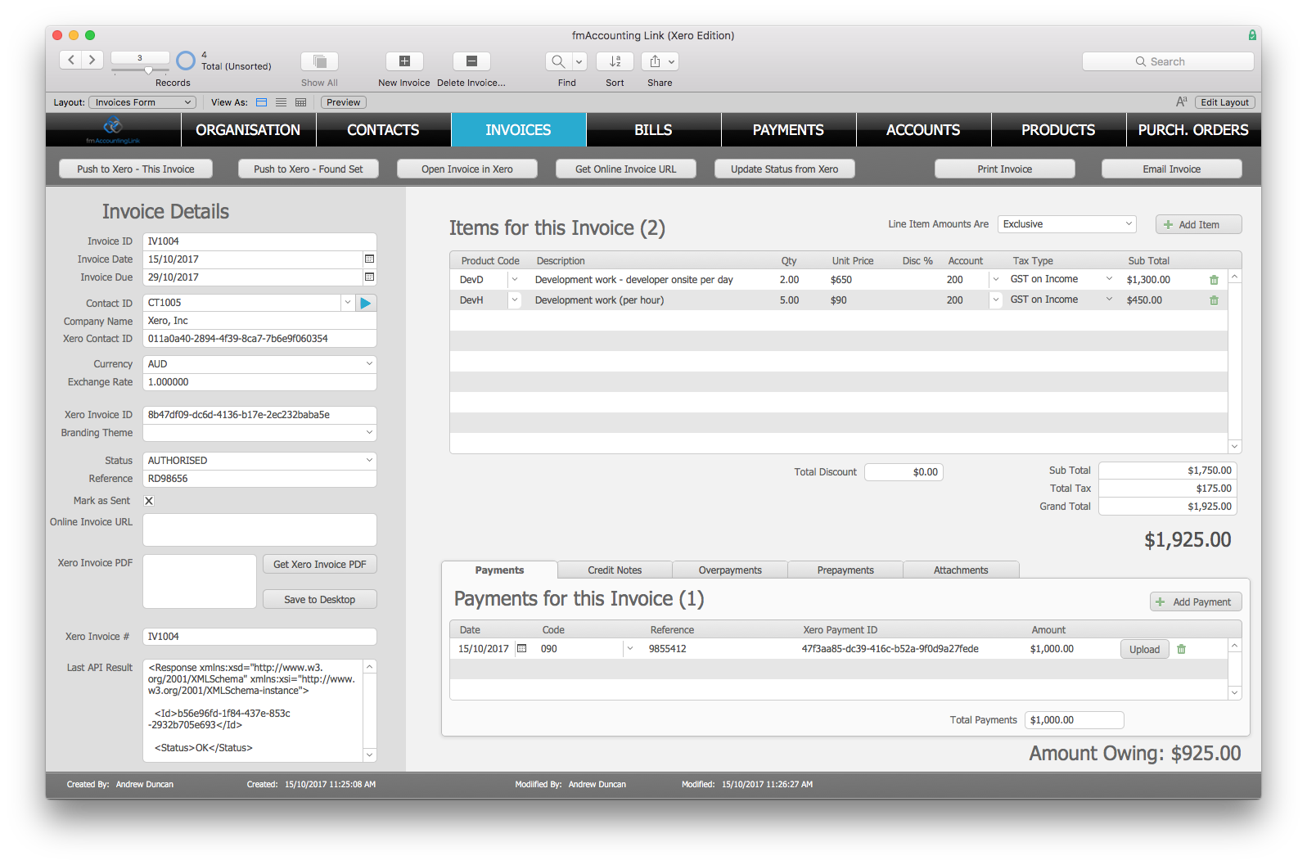1307x865 pixels.
Task: Open the Branding Theme dropdown
Action: click(259, 433)
